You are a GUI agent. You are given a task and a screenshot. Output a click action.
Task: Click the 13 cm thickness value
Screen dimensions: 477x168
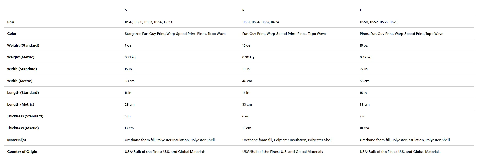[x=129, y=128]
